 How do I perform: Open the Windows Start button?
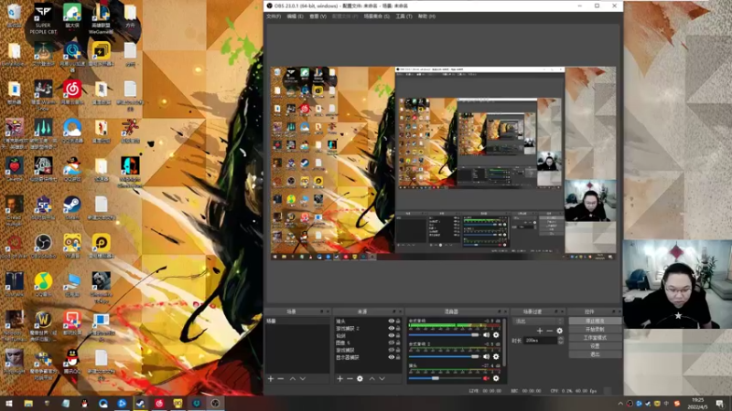point(9,403)
